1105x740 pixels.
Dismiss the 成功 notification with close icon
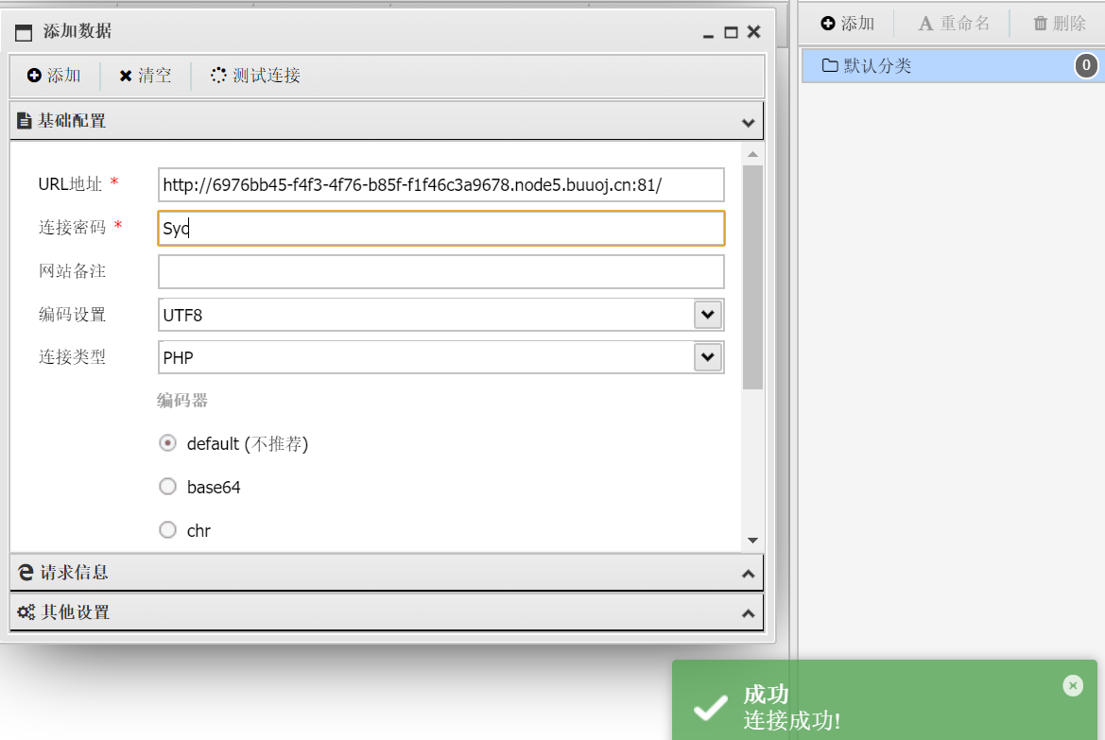click(x=1073, y=686)
